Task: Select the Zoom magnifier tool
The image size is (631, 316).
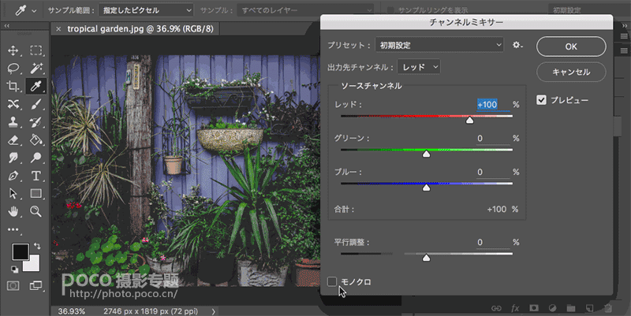Action: pos(35,211)
